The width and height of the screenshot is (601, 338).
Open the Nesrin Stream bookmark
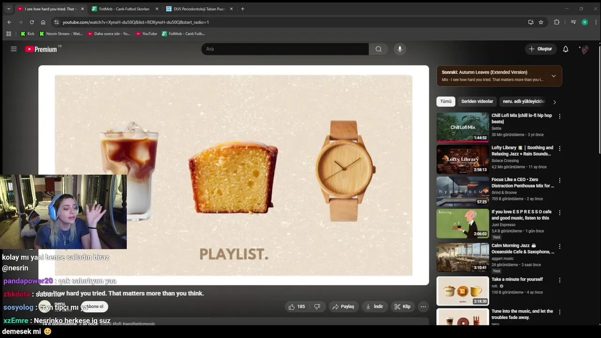61,34
